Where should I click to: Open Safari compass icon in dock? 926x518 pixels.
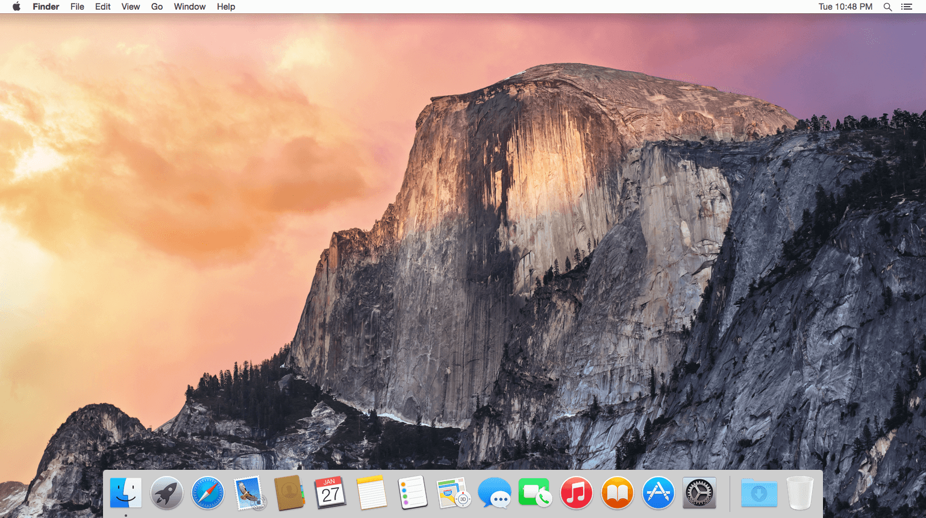(x=208, y=493)
